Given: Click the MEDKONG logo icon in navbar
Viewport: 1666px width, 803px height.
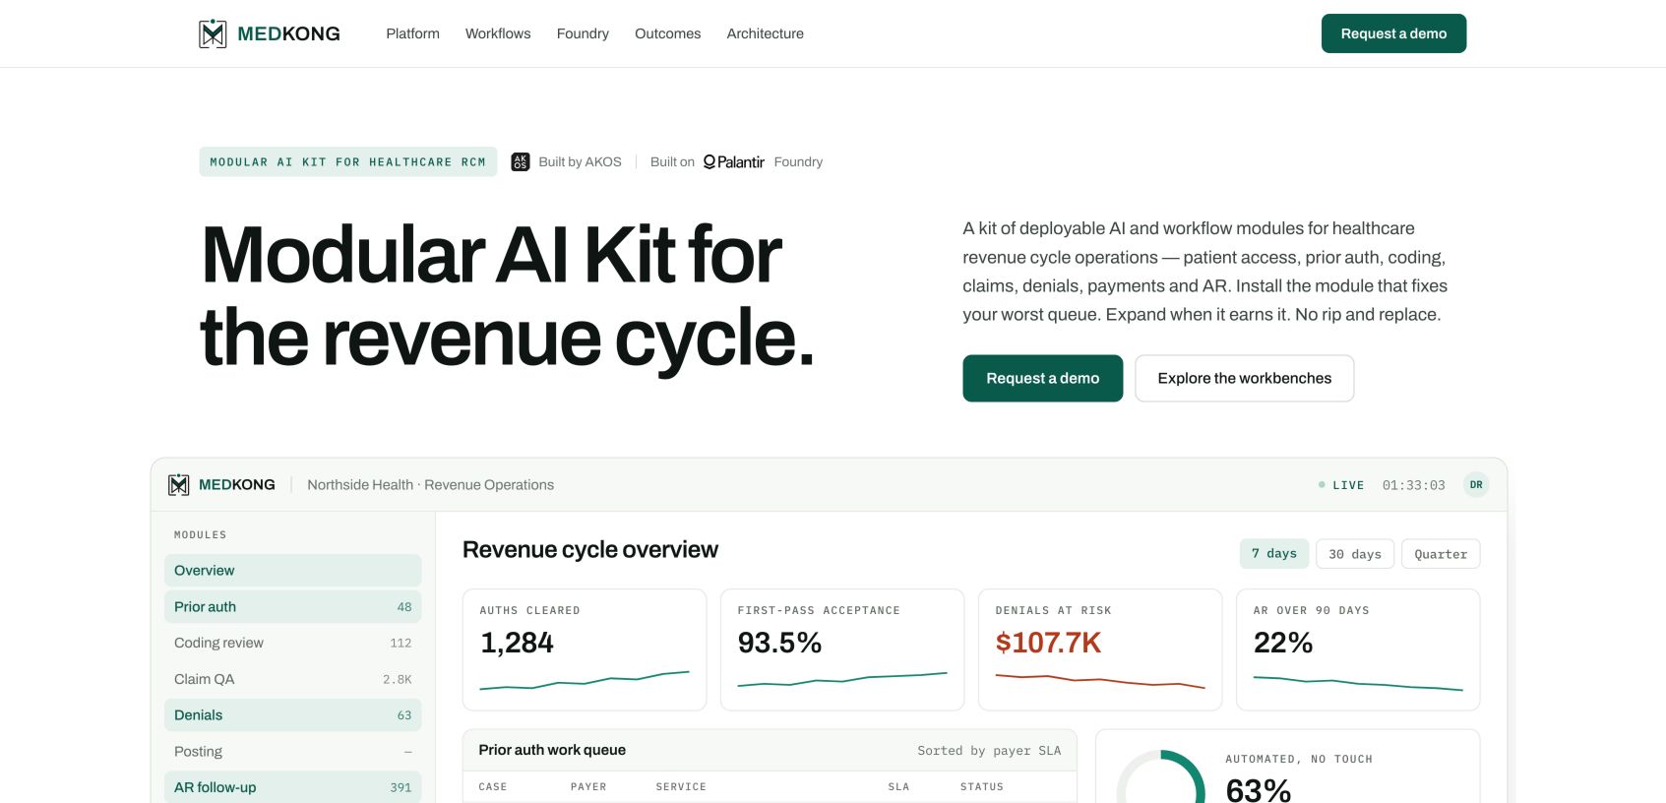Looking at the screenshot, I should (213, 33).
